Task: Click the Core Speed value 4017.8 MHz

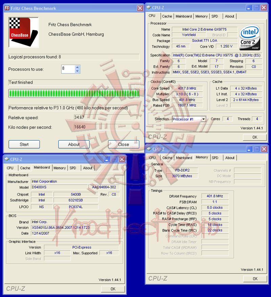Action: (x=187, y=88)
